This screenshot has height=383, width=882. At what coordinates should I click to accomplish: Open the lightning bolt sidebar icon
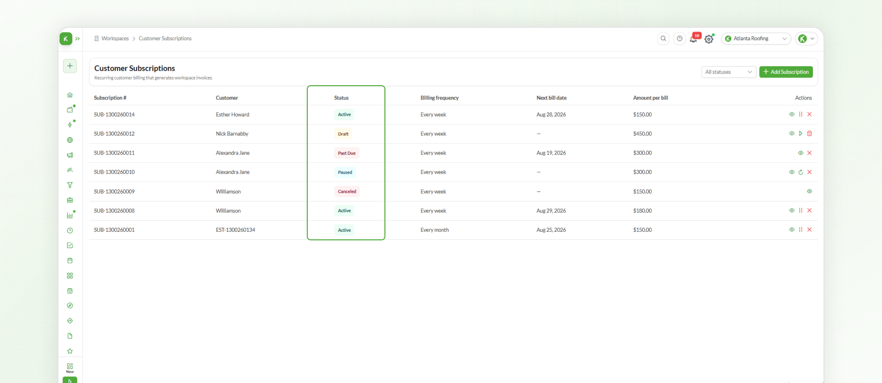pos(70,125)
